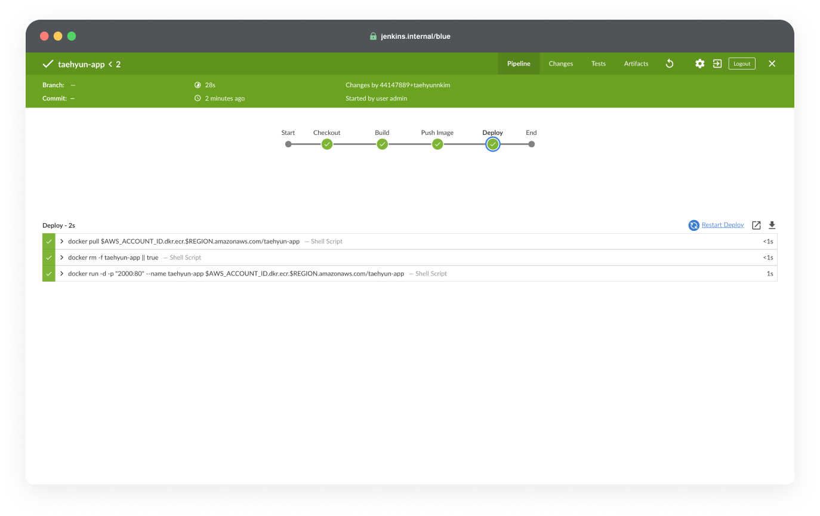This screenshot has width=820, height=516.
Task: Open the Tests tab
Action: click(598, 64)
